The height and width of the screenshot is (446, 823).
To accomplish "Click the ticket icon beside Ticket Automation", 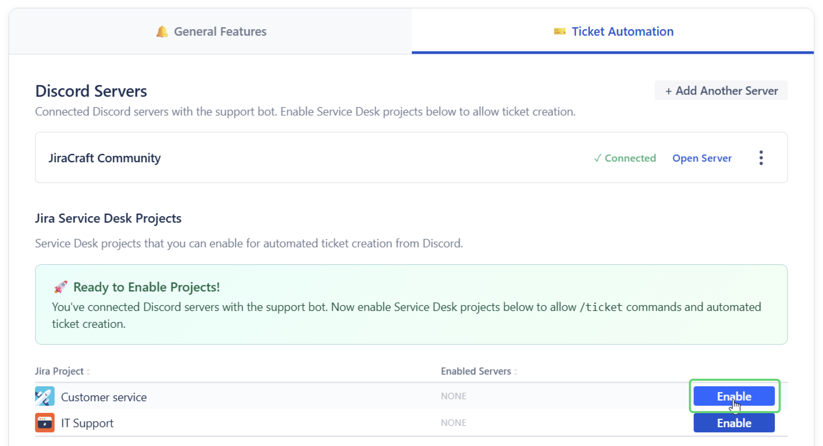I will [x=559, y=31].
